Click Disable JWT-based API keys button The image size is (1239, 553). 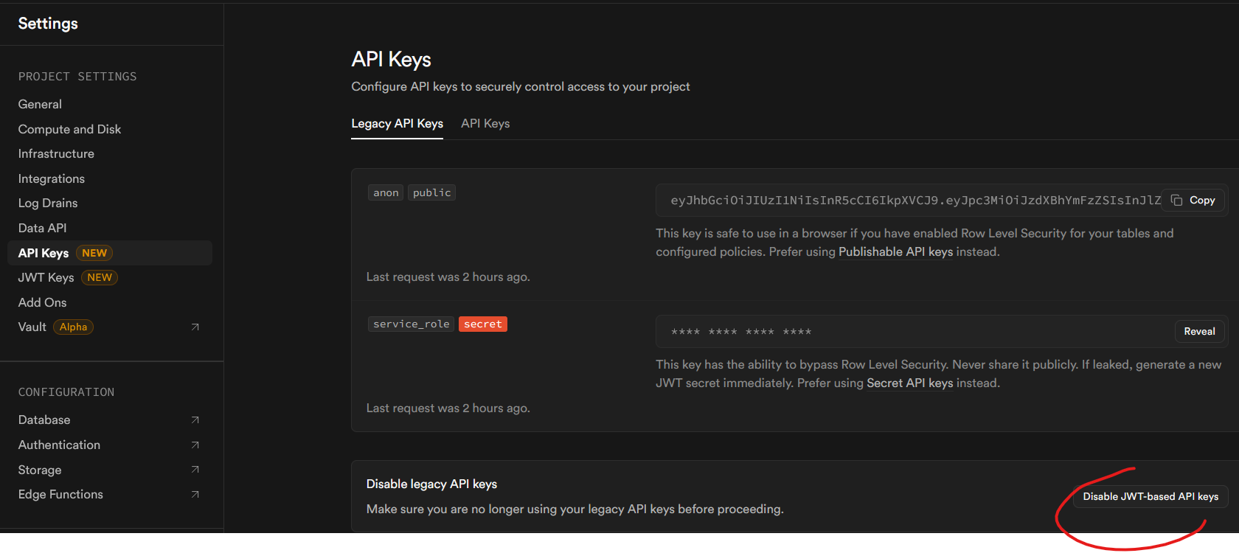click(x=1150, y=496)
